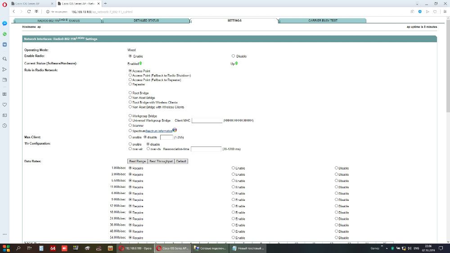Open VK in the Opera sidebar
The image size is (450, 253).
click(x=4, y=44)
